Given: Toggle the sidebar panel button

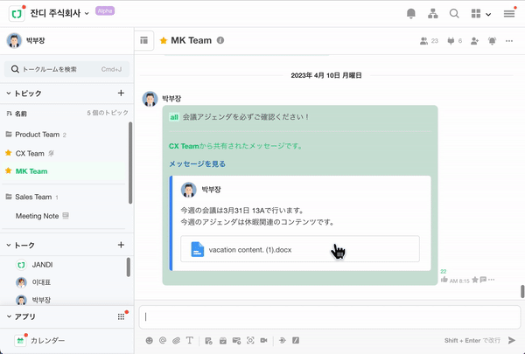Looking at the screenshot, I should (144, 40).
